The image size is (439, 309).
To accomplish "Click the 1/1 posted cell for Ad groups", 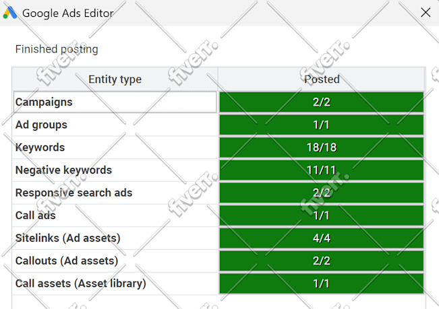I will point(322,125).
